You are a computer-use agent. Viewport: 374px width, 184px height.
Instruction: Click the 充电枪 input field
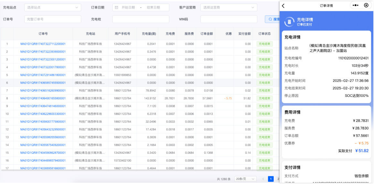(141, 19)
